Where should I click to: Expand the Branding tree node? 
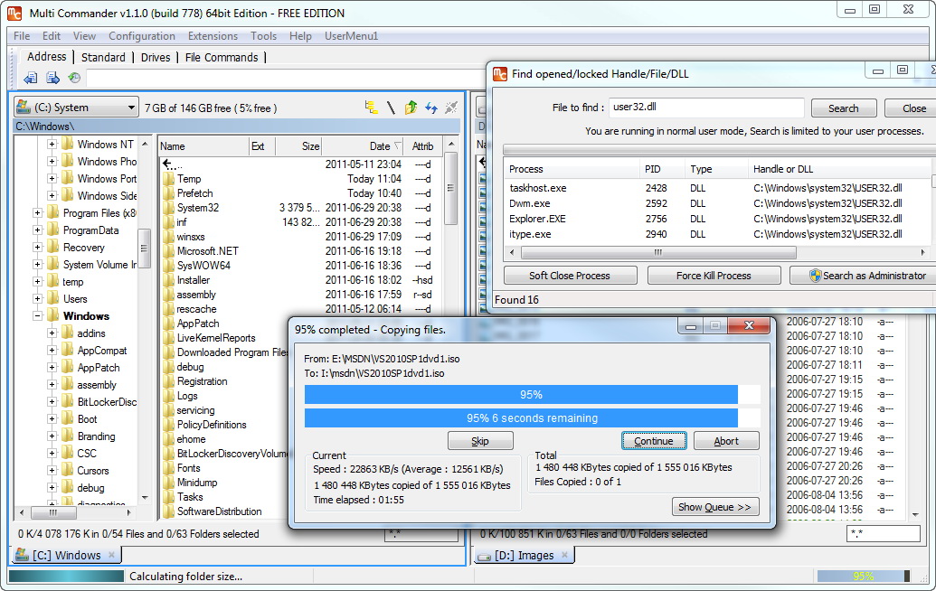click(x=52, y=436)
